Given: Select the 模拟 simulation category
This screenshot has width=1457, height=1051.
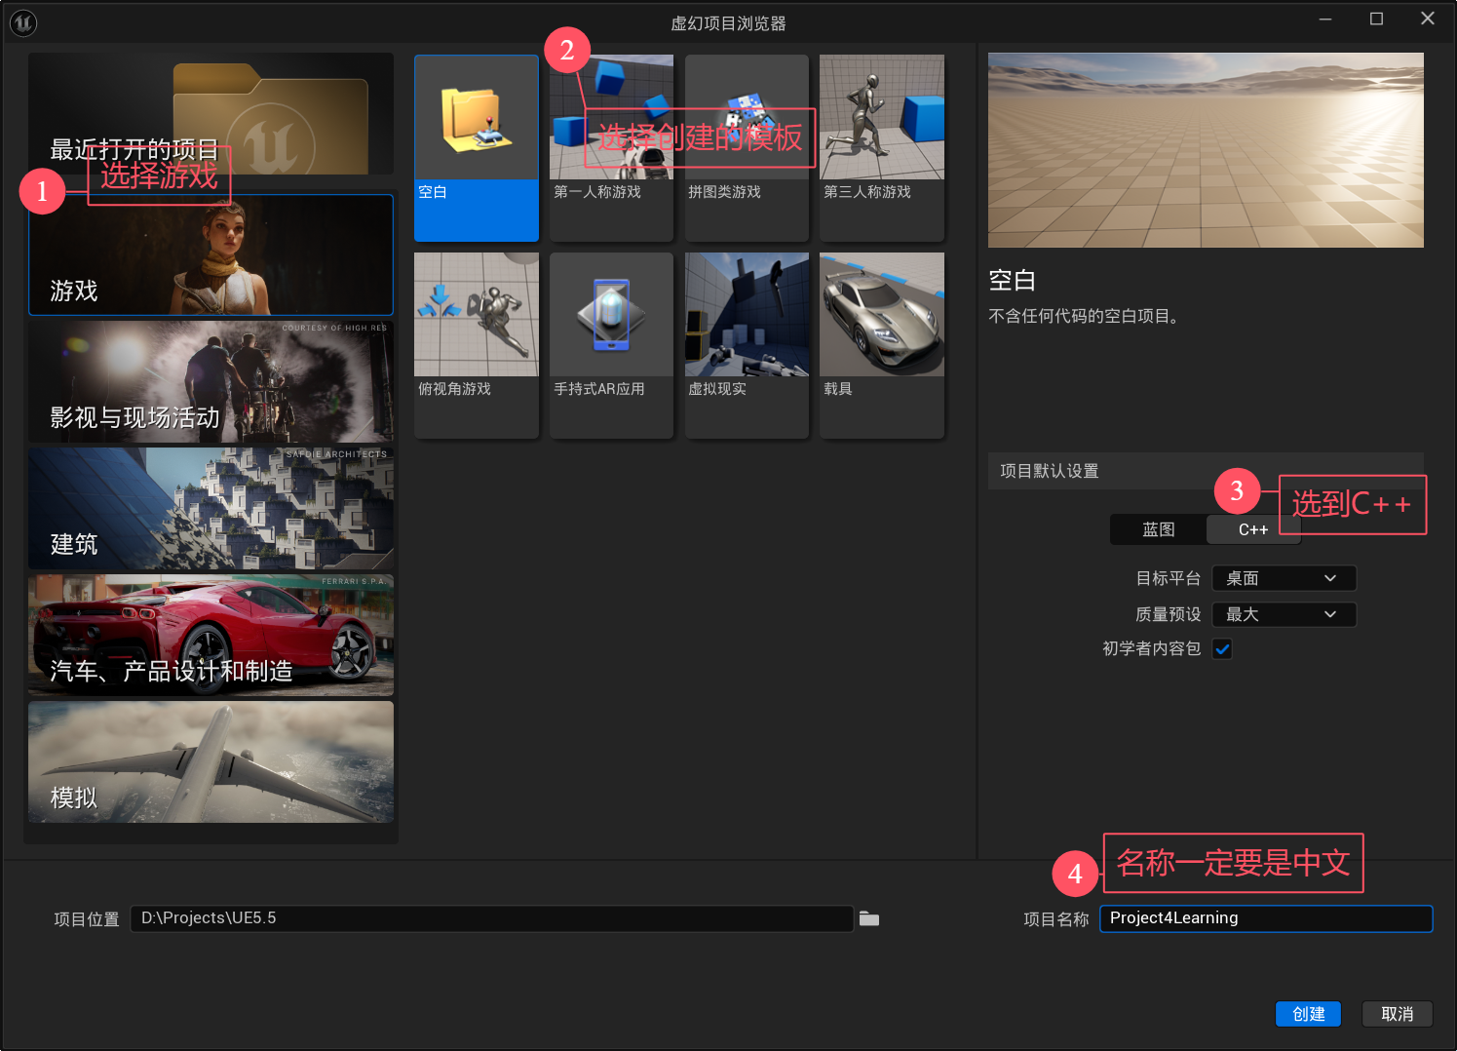Looking at the screenshot, I should coord(211,761).
